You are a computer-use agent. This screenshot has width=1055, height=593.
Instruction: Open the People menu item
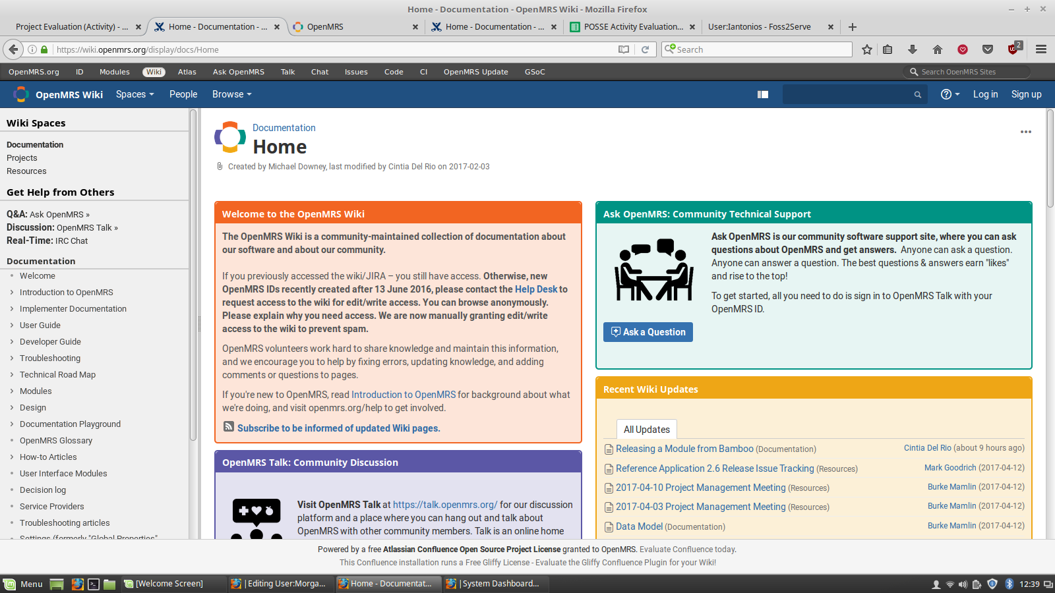tap(183, 94)
